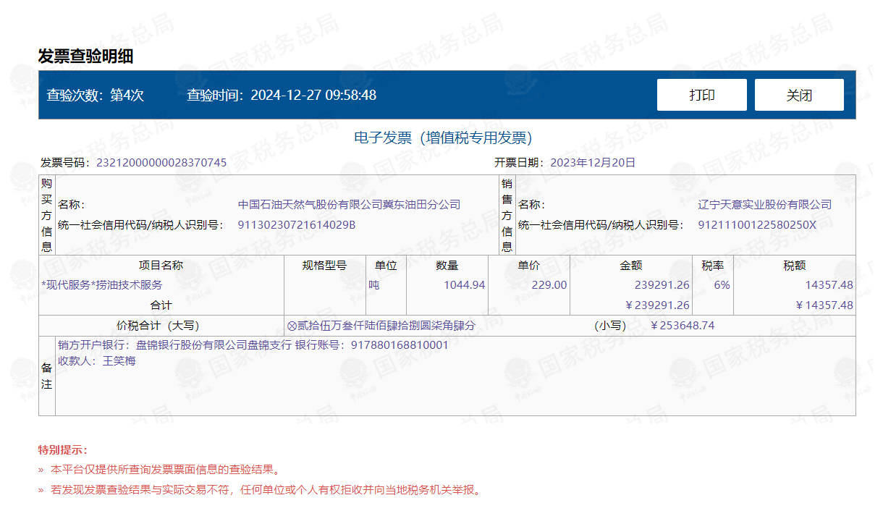Viewport: 883px width, 524px height.
Task: Click the (小写) label
Action: coord(609,326)
